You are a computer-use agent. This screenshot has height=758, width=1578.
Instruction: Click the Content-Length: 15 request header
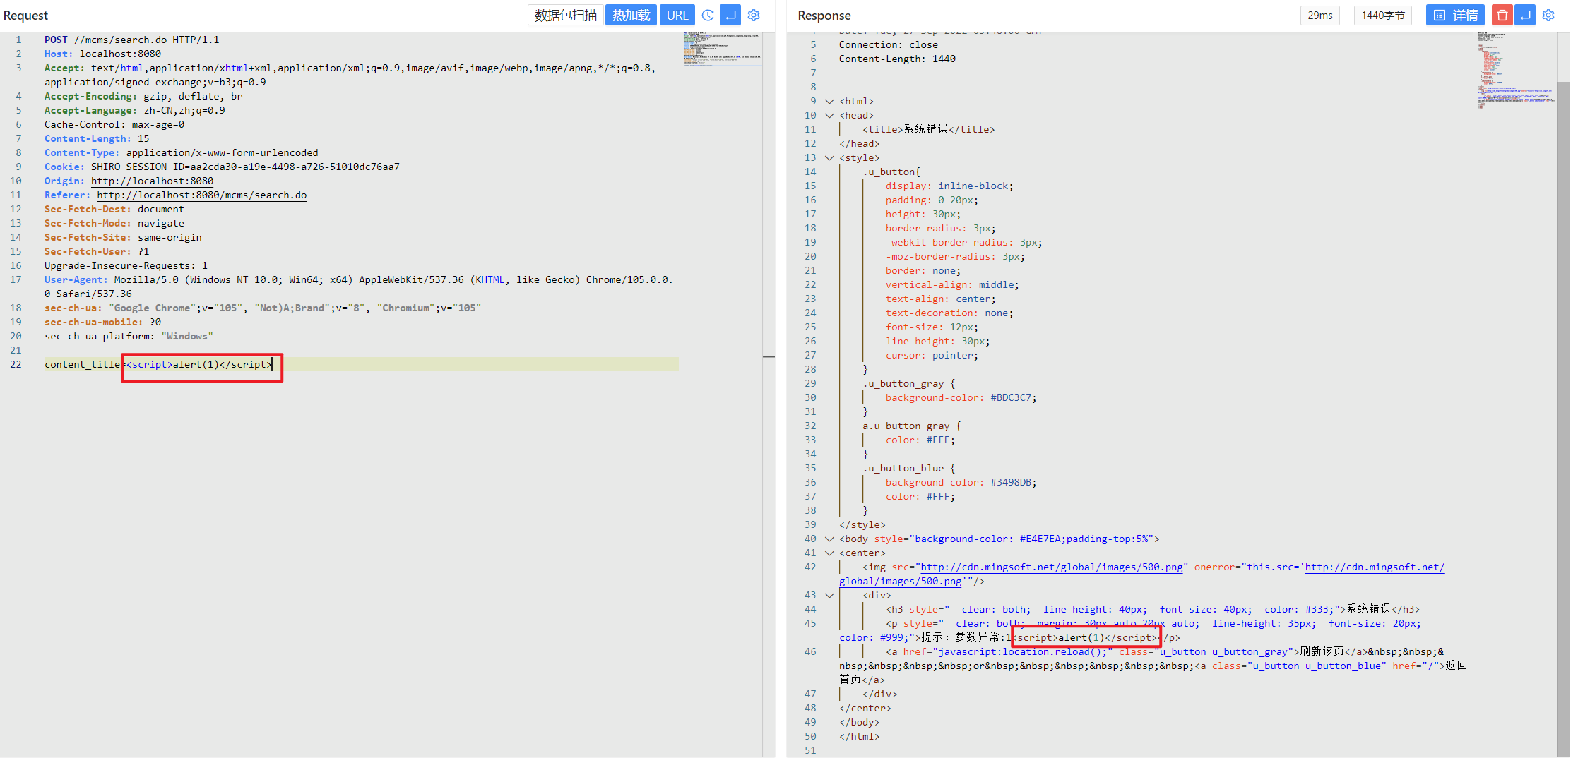pos(97,138)
